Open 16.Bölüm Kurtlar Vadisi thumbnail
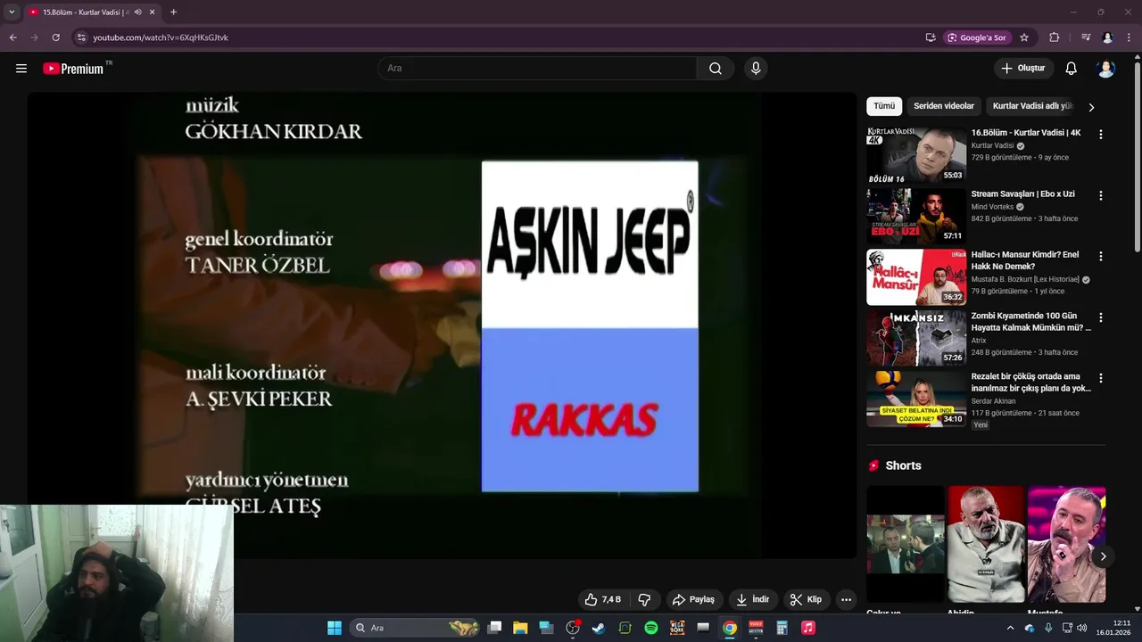 pyautogui.click(x=916, y=154)
